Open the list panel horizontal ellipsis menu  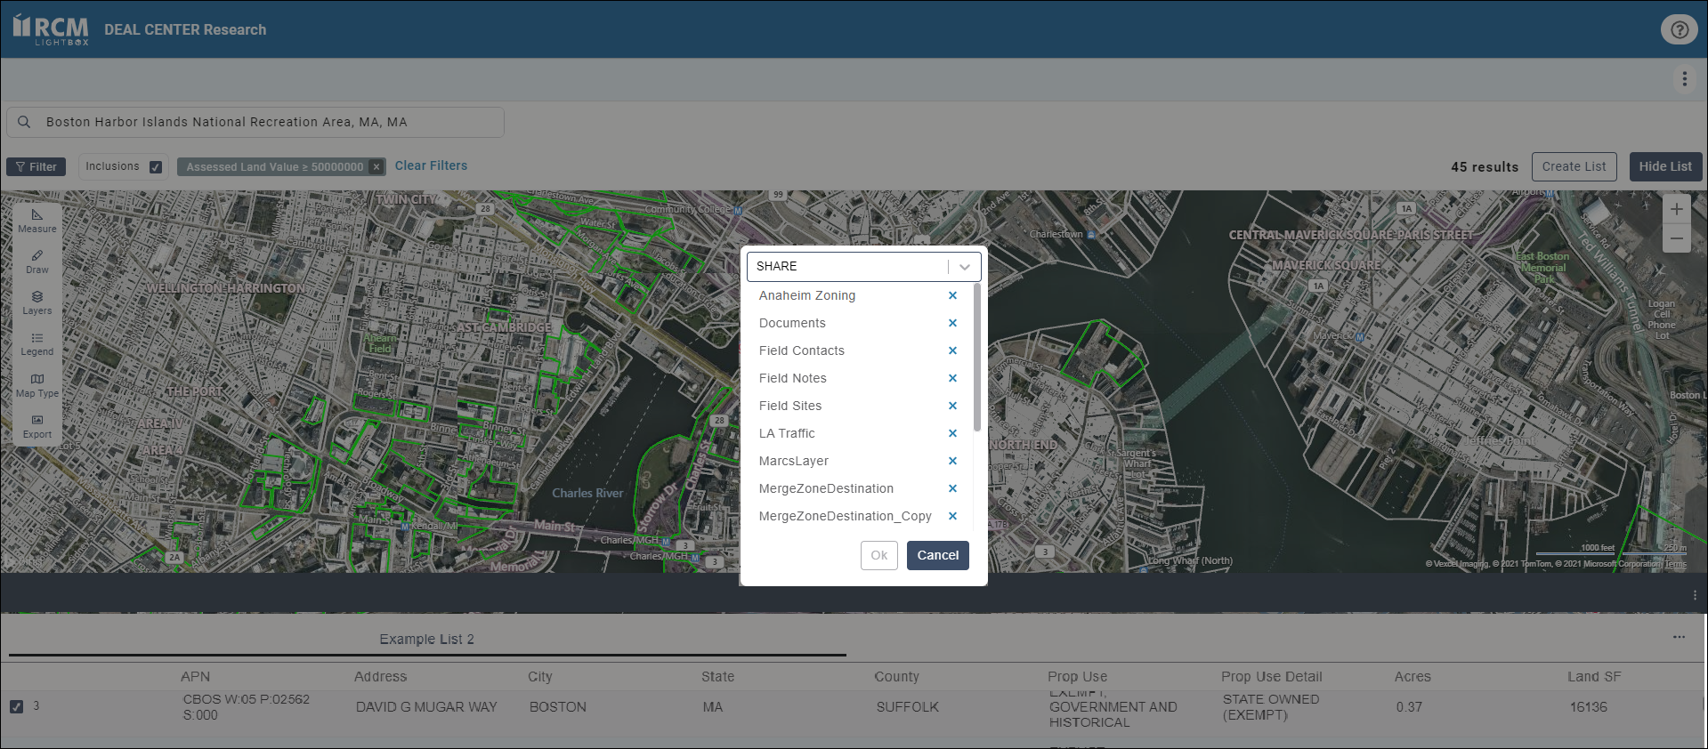pyautogui.click(x=1679, y=637)
